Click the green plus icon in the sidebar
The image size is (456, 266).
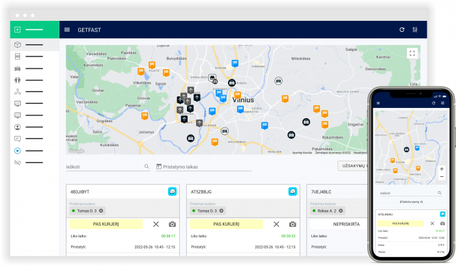(x=18, y=29)
